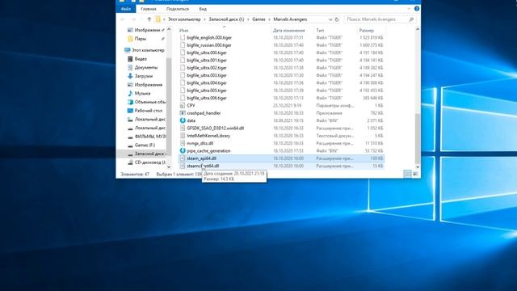
Task: Go up one folder level with Up arrow
Action: [x=149, y=19]
